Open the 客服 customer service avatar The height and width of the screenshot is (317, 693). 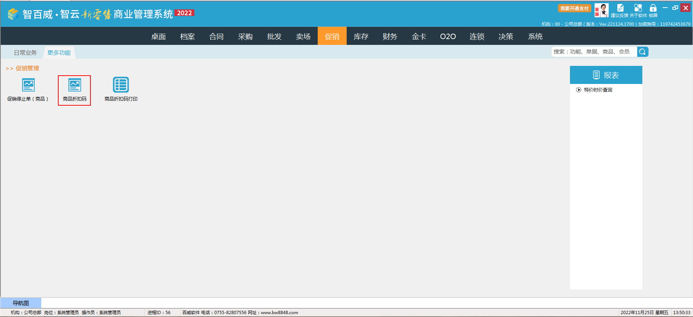coord(601,10)
